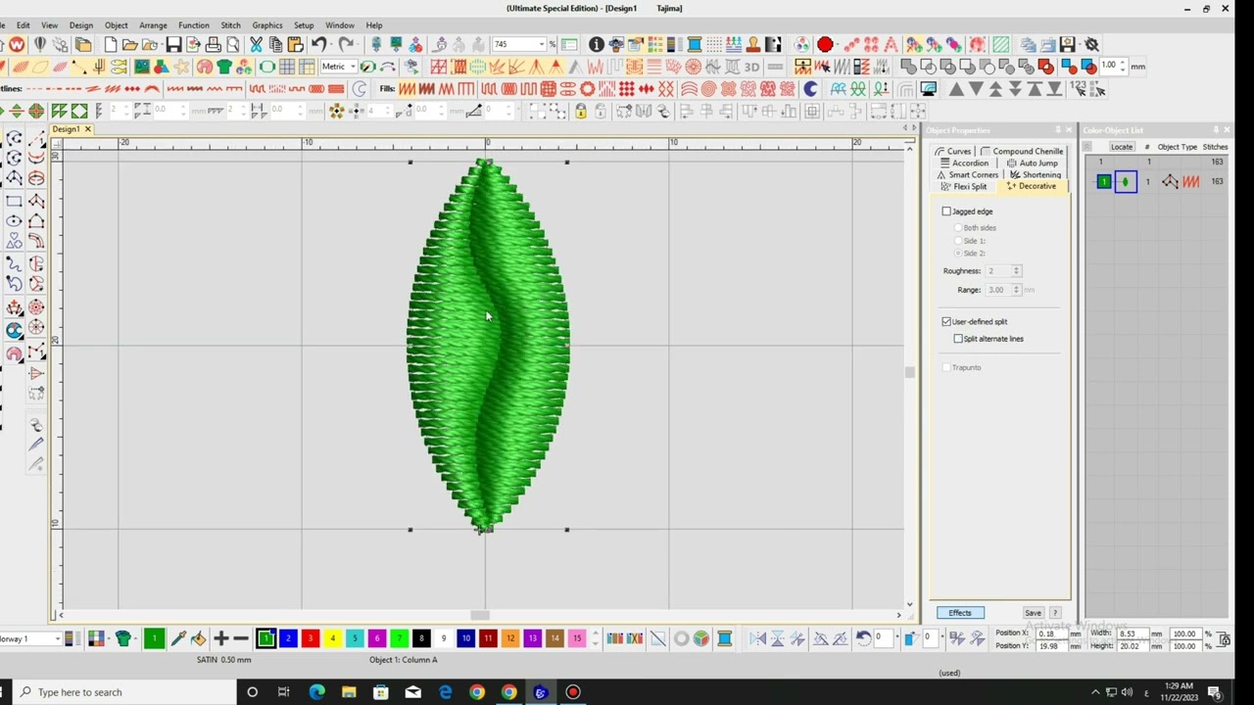Click the rotate icon in bottom bar
Viewport: 1254px width, 705px height.
863,638
